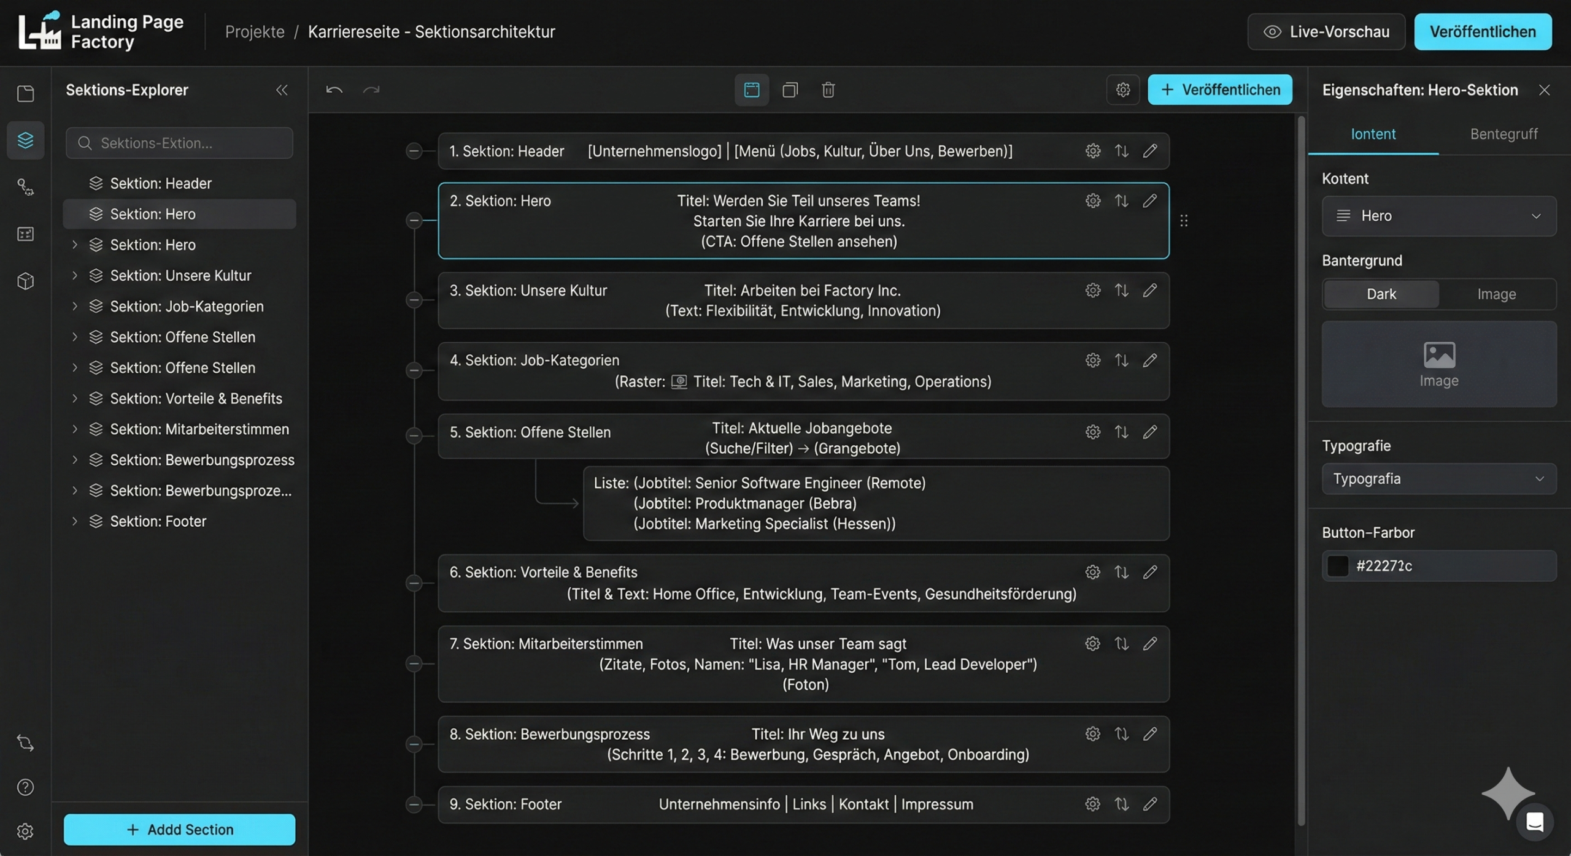Click the sync/refresh icon in the lower sidebar

tap(25, 743)
